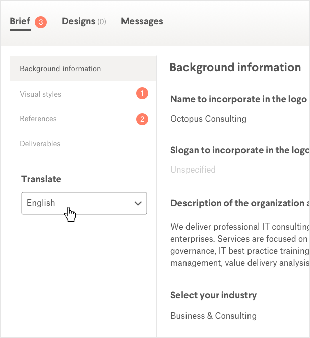Navigate to the Deliverables section
Screen dimensions: 310x338
(40, 144)
